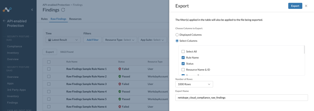Click Failed status icon for Rule Name 6
Screen dimensions: 314x111
click(120, 107)
